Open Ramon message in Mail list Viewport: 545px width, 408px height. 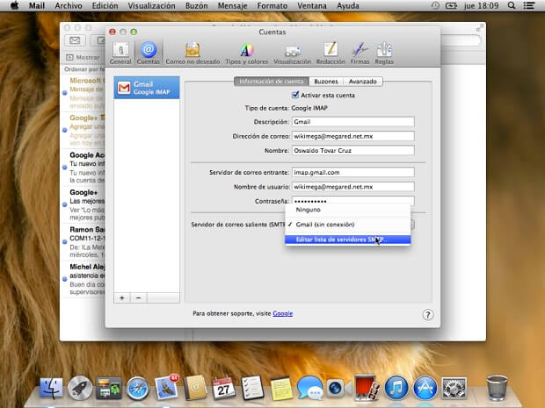click(84, 242)
